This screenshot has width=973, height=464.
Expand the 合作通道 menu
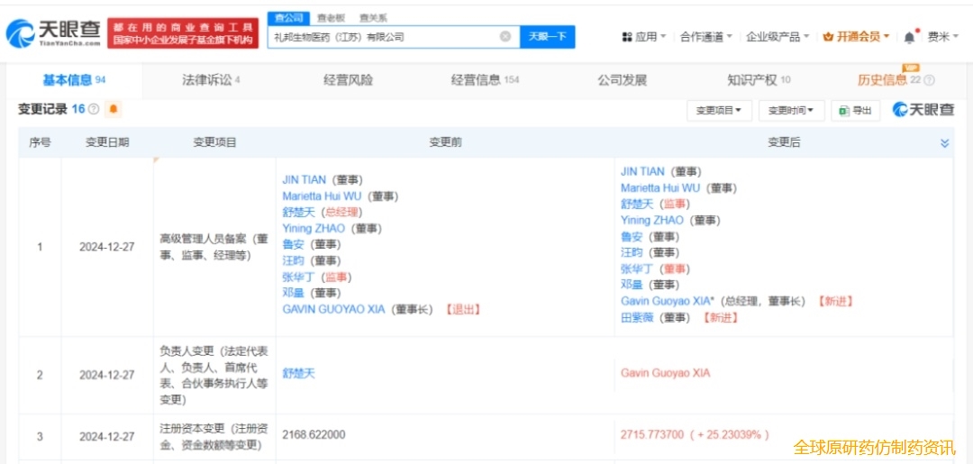[x=706, y=37]
